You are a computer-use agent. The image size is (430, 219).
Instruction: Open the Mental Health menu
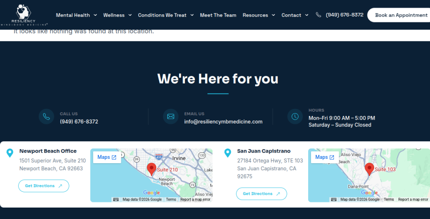pyautogui.click(x=73, y=15)
